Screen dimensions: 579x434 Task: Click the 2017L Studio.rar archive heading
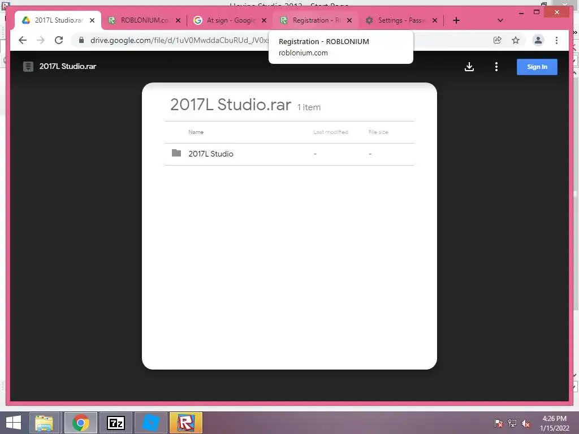point(231,105)
